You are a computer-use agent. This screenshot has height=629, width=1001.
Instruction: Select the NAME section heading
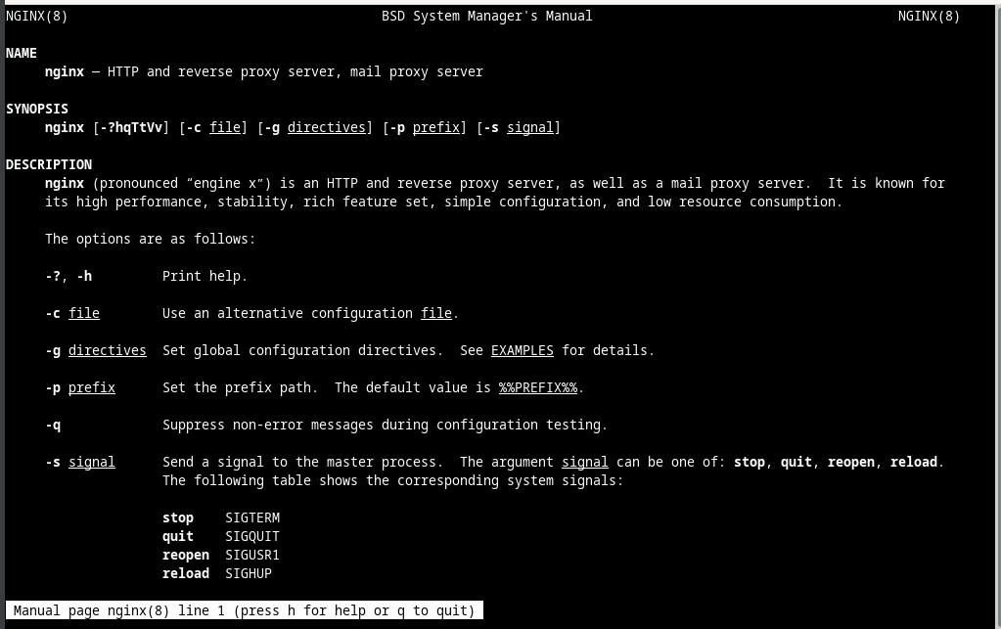pos(22,53)
